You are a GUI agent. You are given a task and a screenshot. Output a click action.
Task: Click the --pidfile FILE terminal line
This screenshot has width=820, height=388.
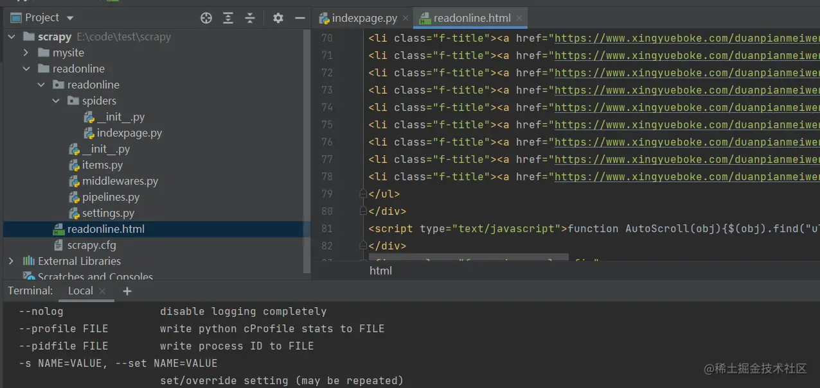166,346
